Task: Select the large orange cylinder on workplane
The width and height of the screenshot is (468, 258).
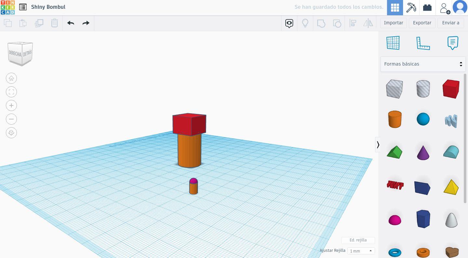Action: (189, 151)
